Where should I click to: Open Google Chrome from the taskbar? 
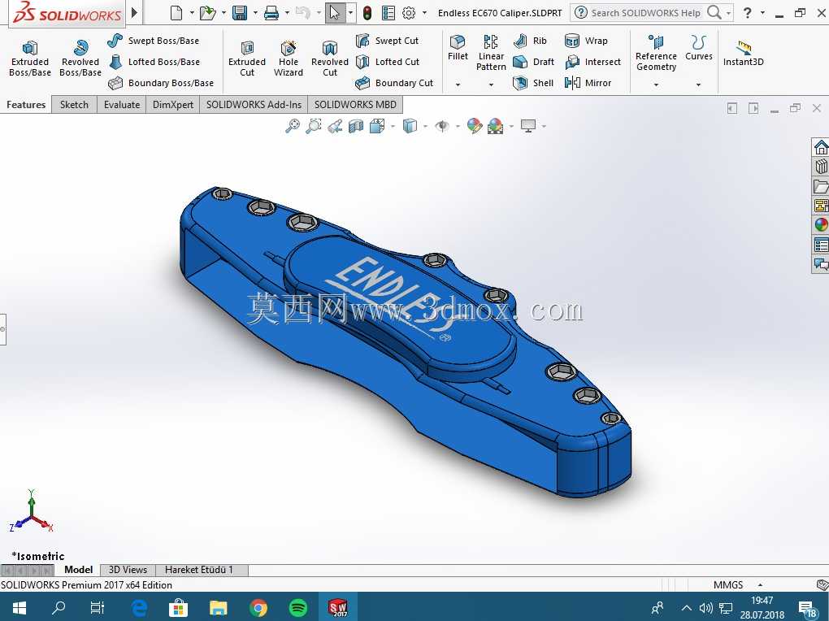pyautogui.click(x=258, y=608)
